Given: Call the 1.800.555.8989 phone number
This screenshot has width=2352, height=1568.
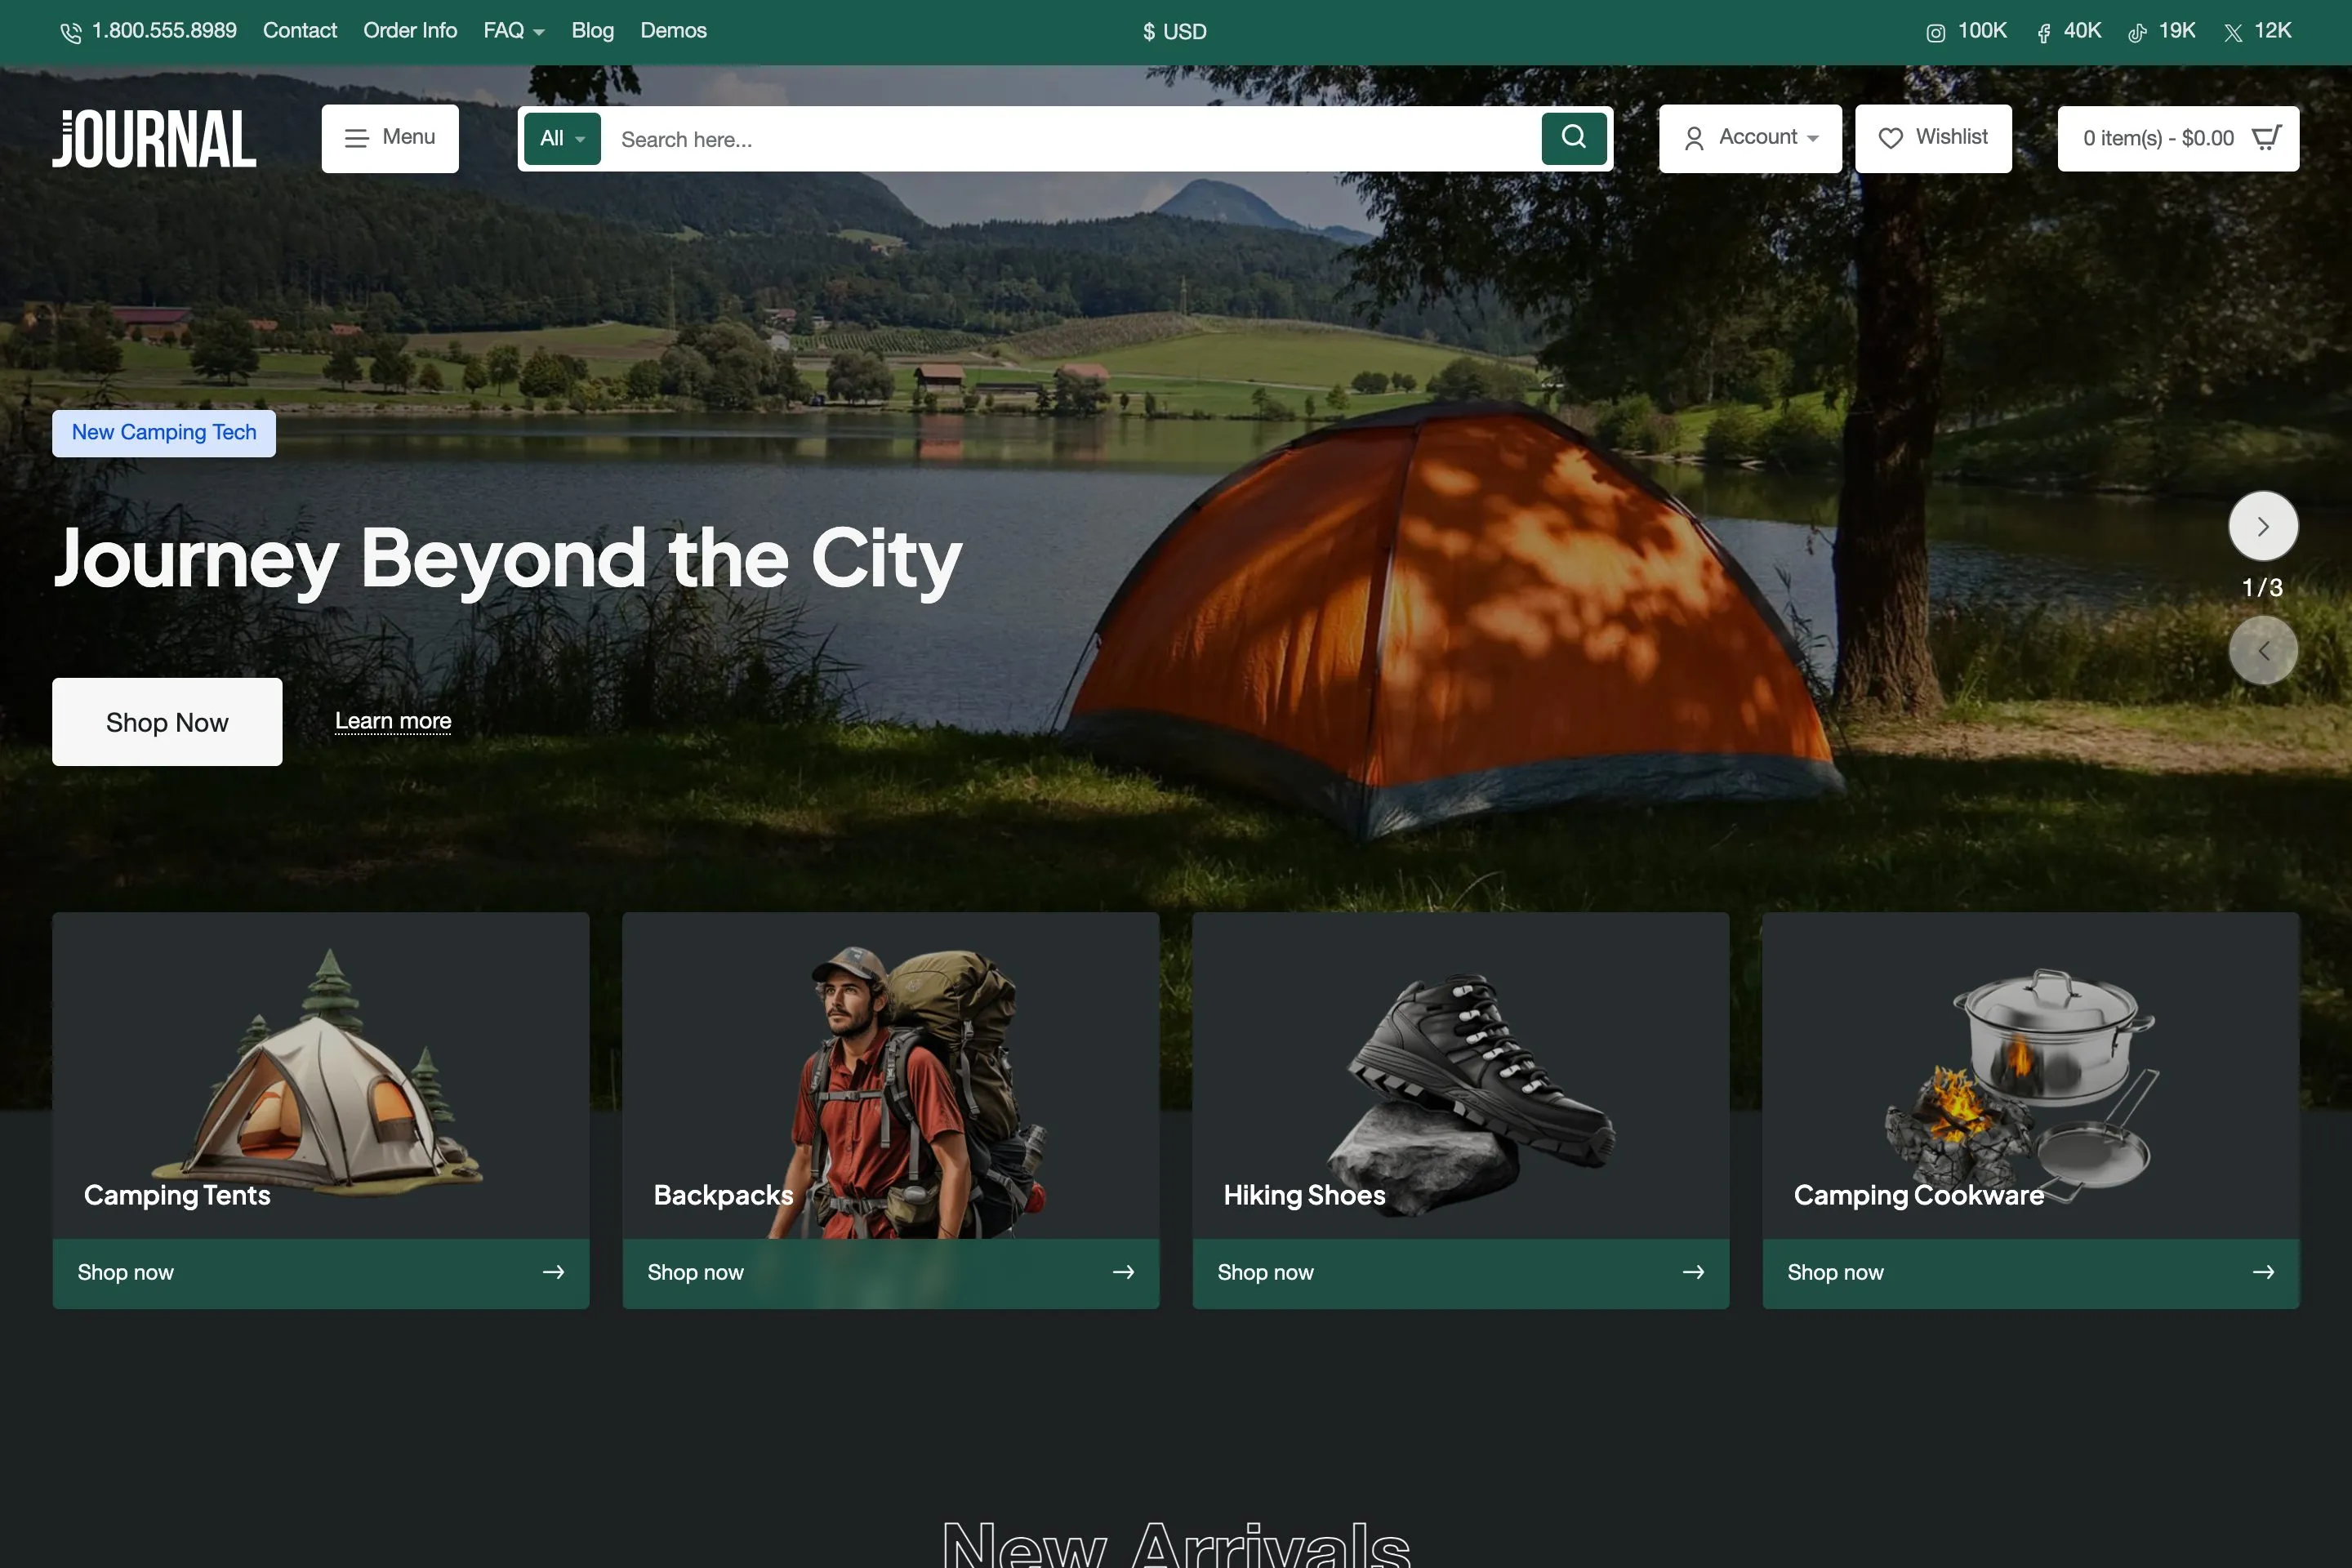Looking at the screenshot, I should pyautogui.click(x=164, y=31).
